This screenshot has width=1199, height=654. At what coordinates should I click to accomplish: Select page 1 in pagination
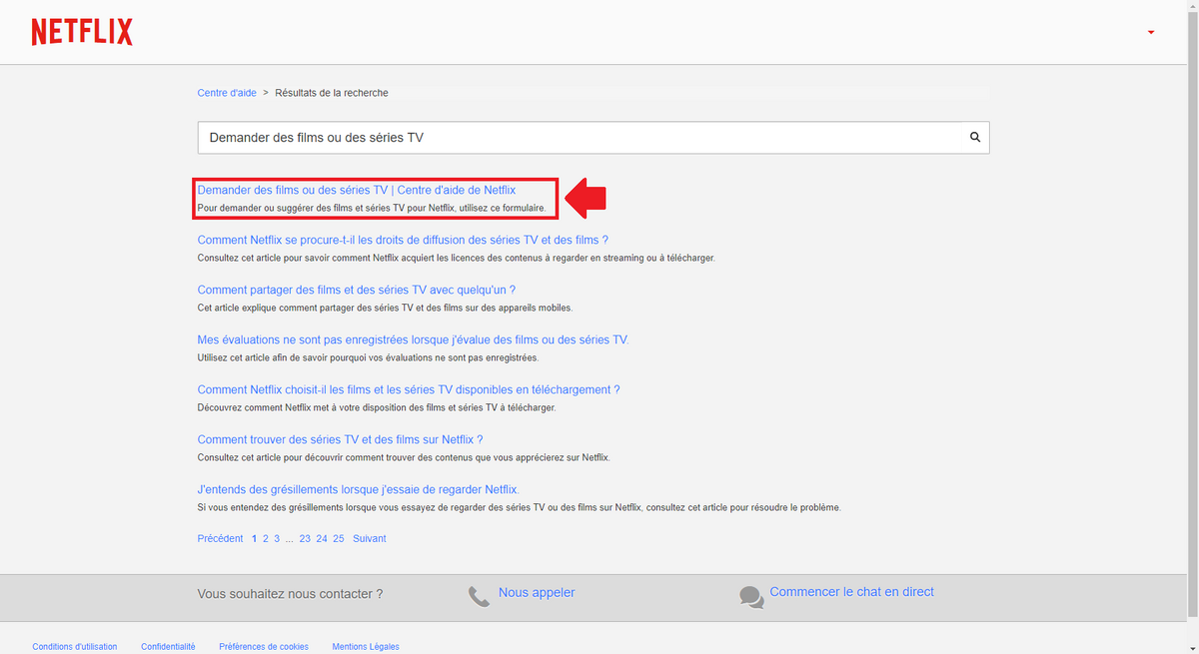(255, 538)
